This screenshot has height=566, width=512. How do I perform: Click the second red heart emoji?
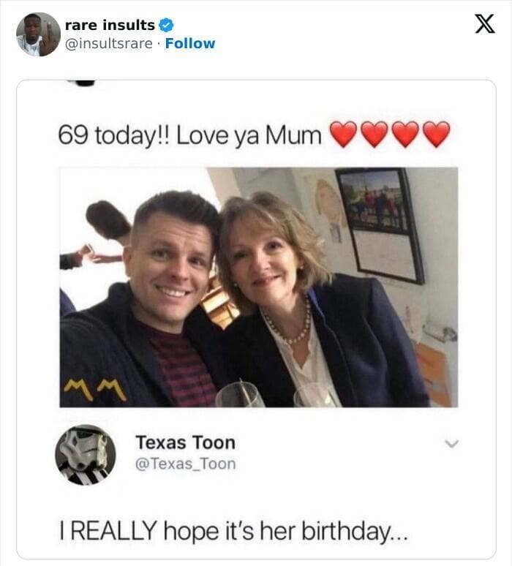pos(374,135)
